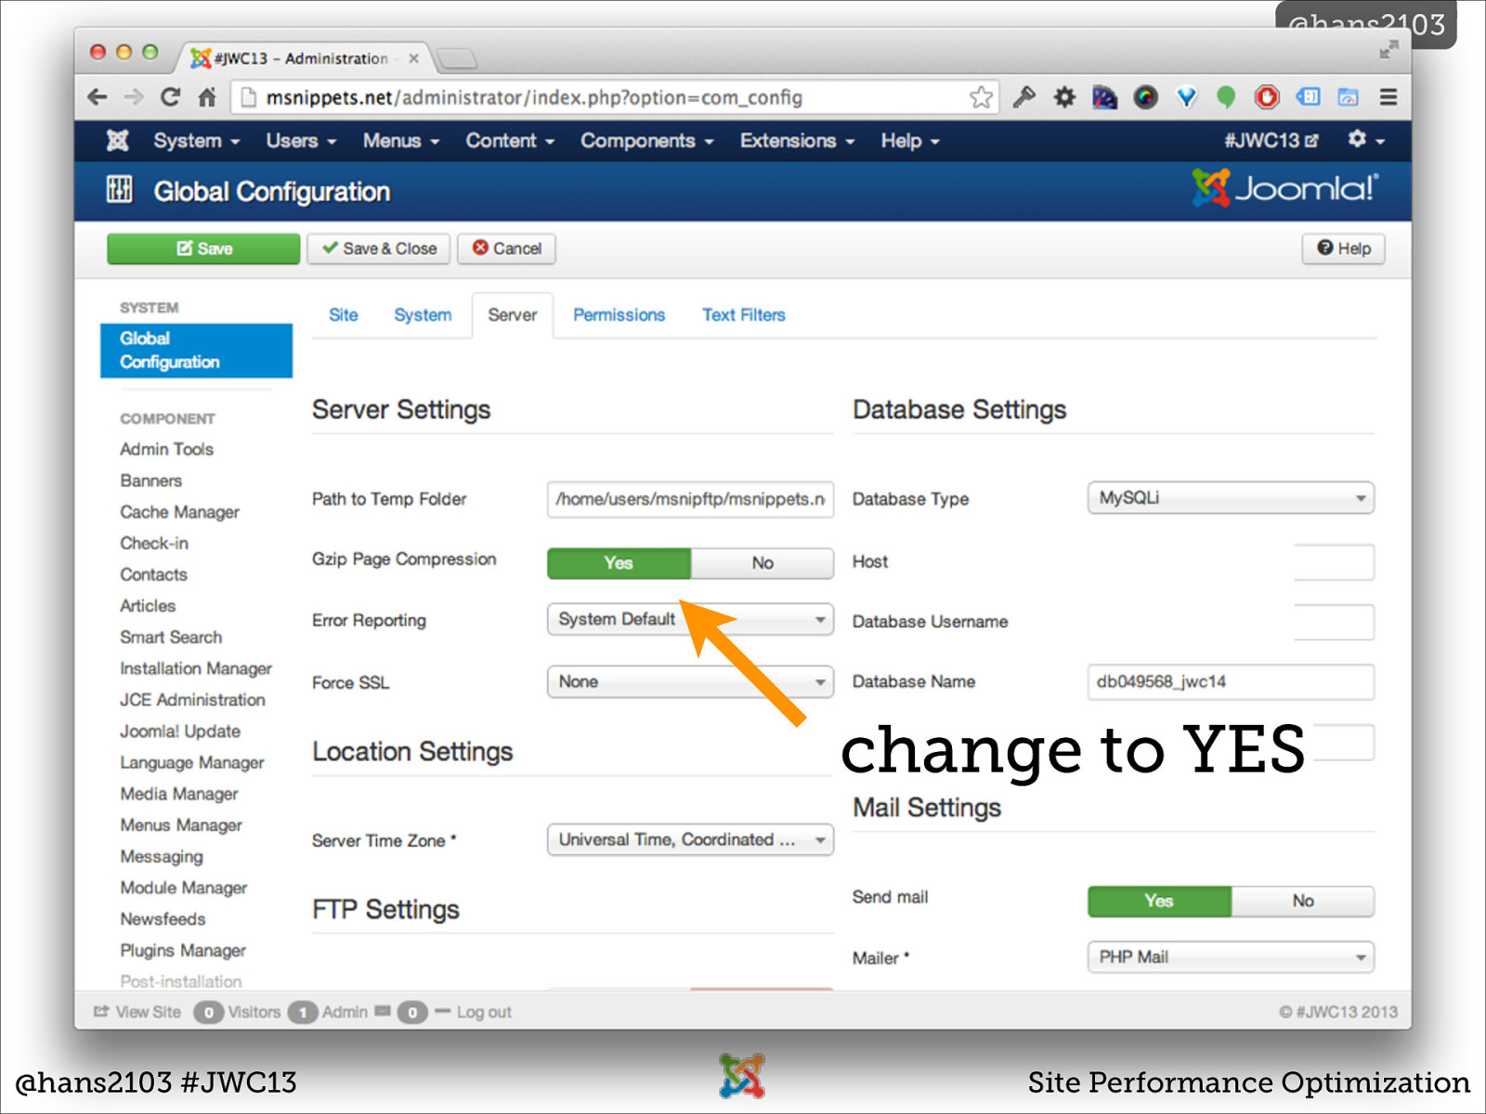
Task: Open the Help menu in the admin bar
Action: coord(910,140)
